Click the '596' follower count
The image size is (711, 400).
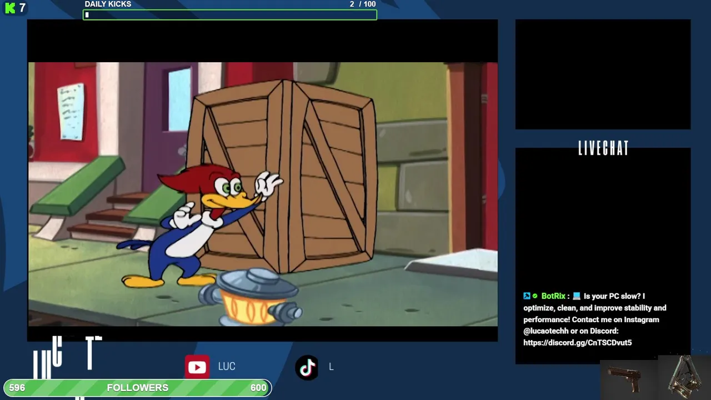(x=17, y=388)
